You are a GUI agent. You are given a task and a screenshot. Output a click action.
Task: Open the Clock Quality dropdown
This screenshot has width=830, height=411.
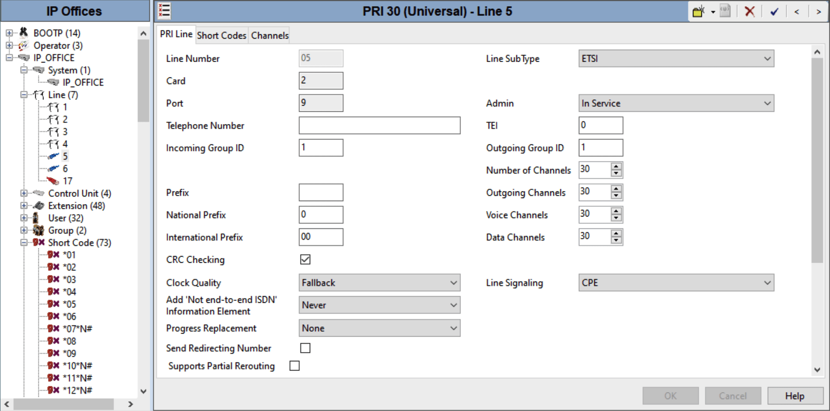pos(379,283)
